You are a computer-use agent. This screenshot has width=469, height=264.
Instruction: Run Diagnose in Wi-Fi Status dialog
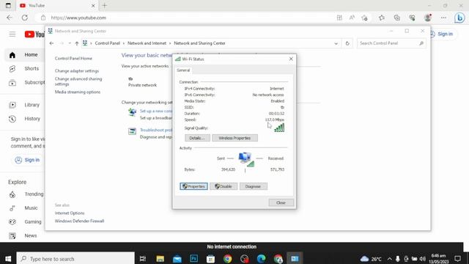[x=253, y=186]
